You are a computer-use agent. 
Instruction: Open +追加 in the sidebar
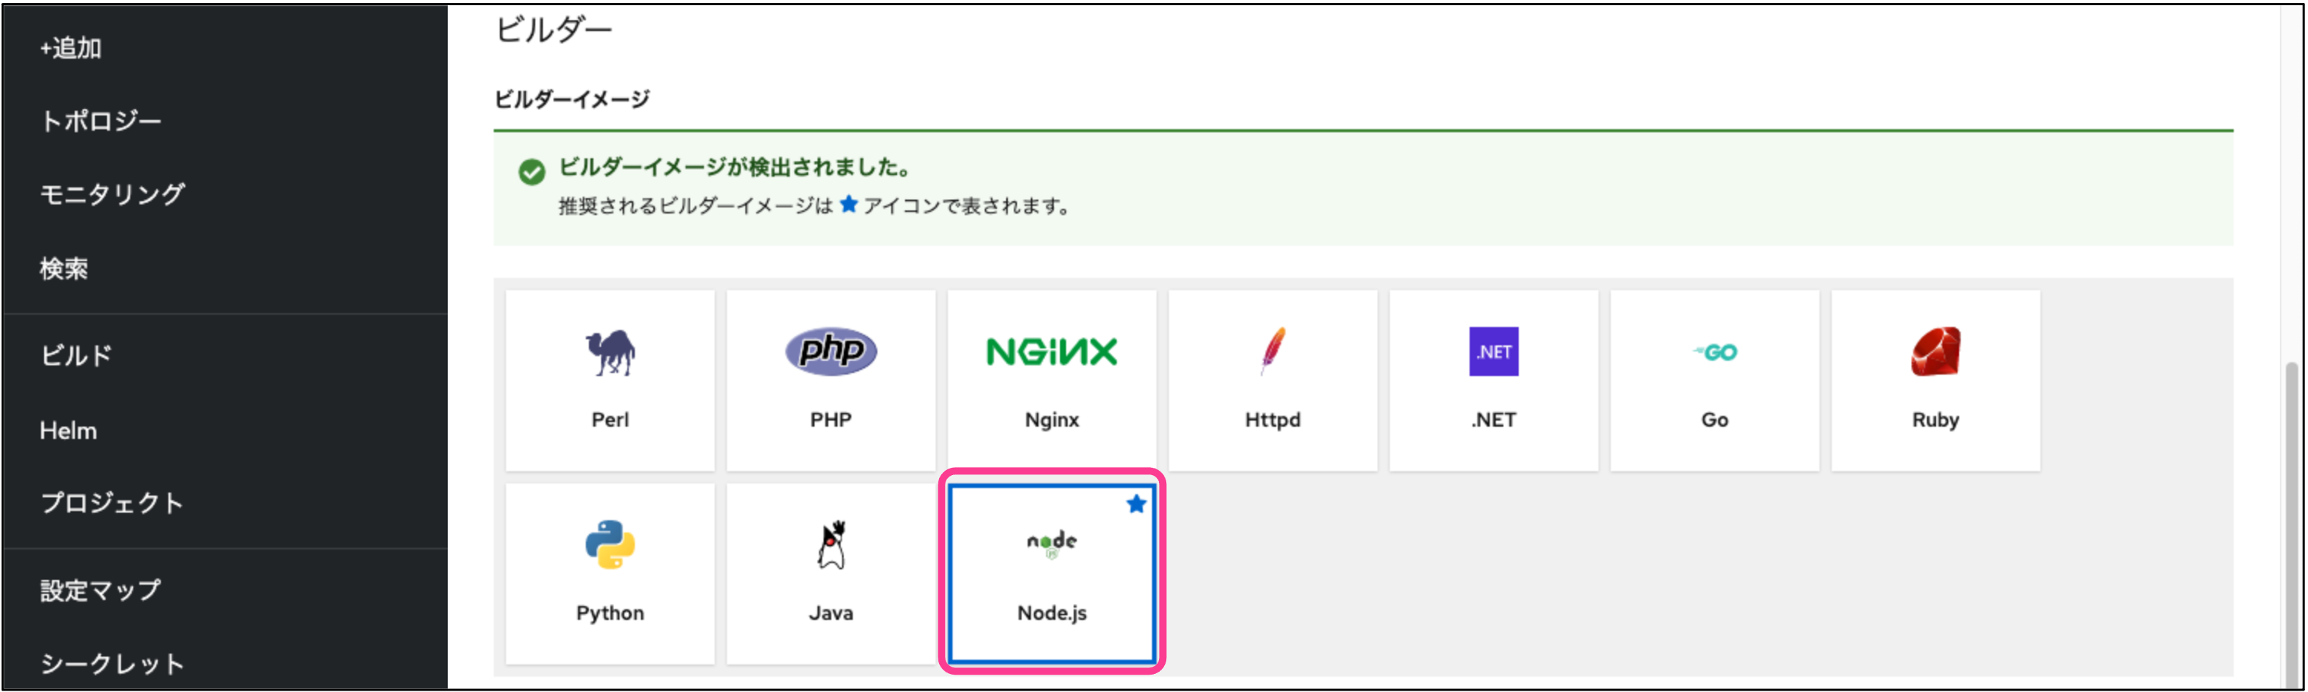pos(70,48)
